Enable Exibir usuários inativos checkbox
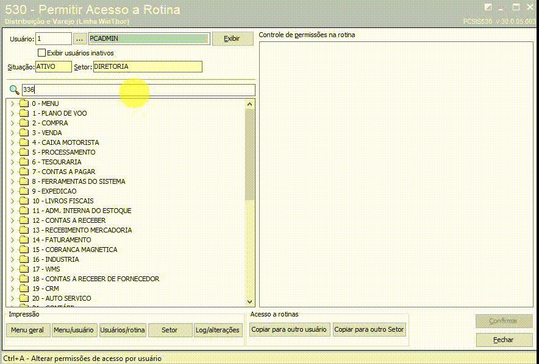The height and width of the screenshot is (364, 539). click(x=41, y=53)
